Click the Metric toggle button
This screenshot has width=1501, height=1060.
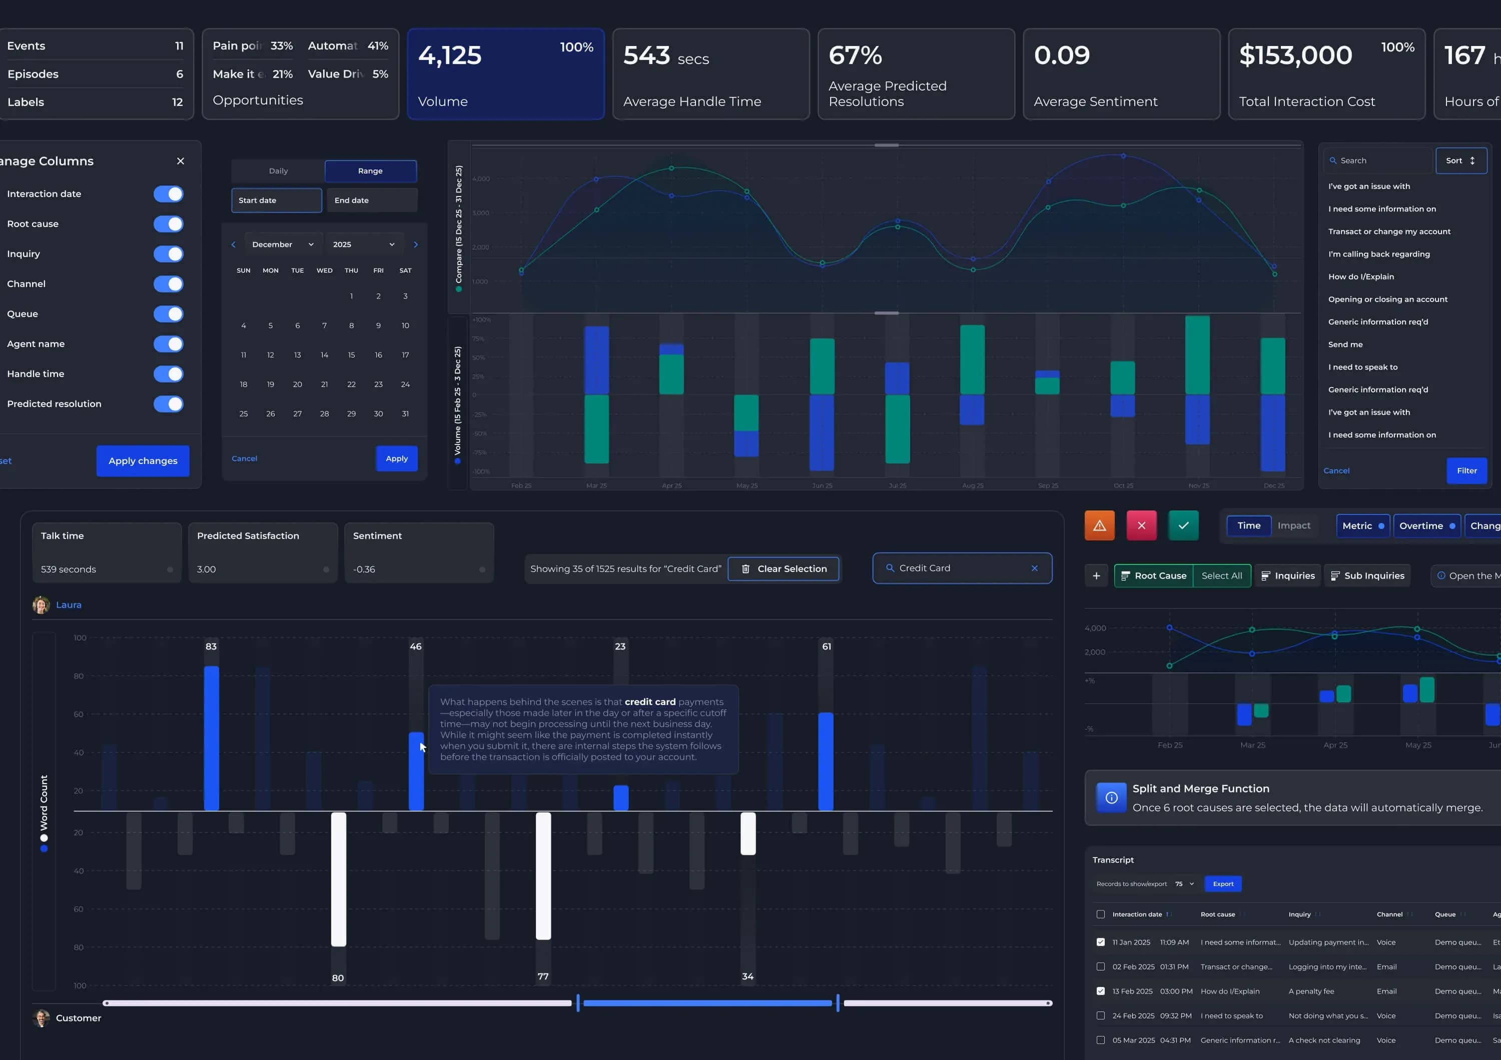coord(1363,526)
